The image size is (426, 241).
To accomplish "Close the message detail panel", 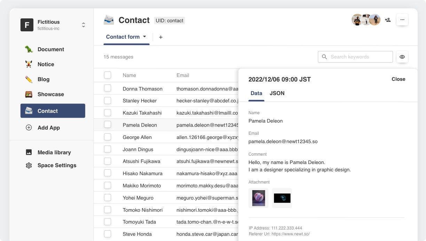I will tap(398, 79).
